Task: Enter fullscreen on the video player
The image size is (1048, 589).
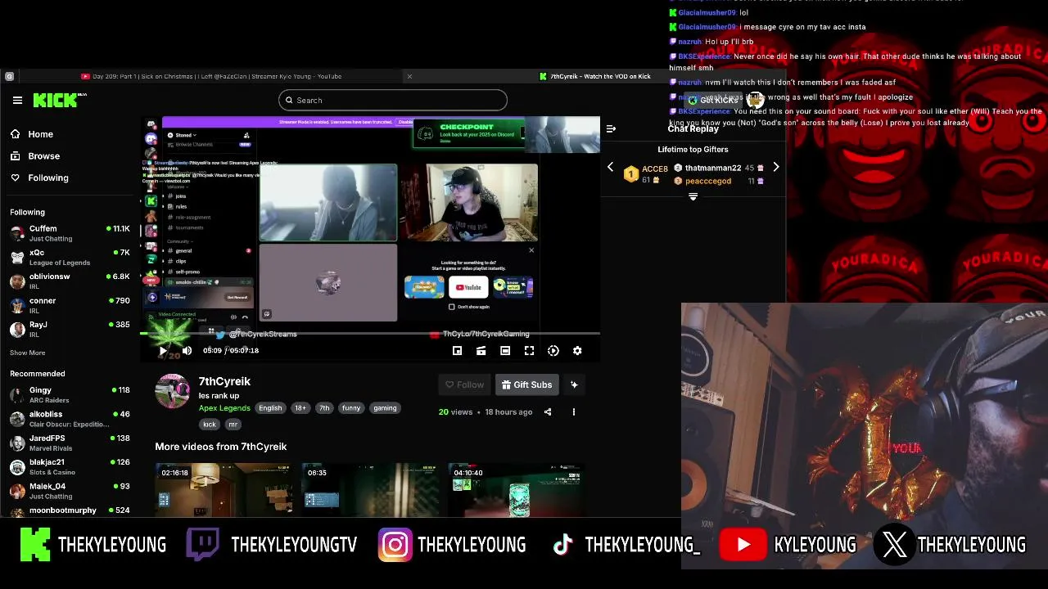Action: 530,351
